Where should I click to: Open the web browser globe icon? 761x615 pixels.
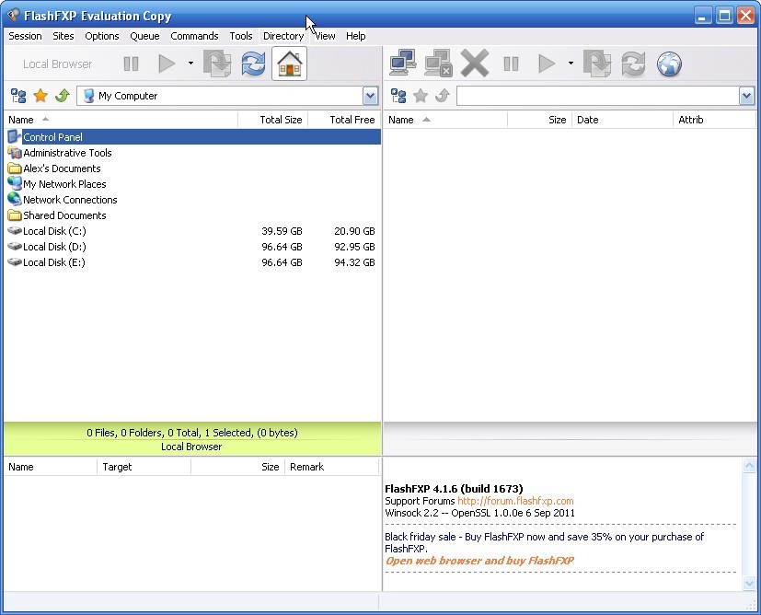[669, 63]
